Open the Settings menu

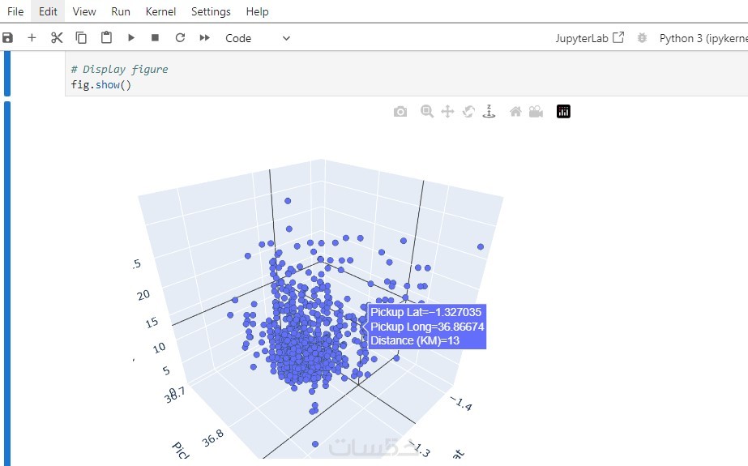point(211,11)
